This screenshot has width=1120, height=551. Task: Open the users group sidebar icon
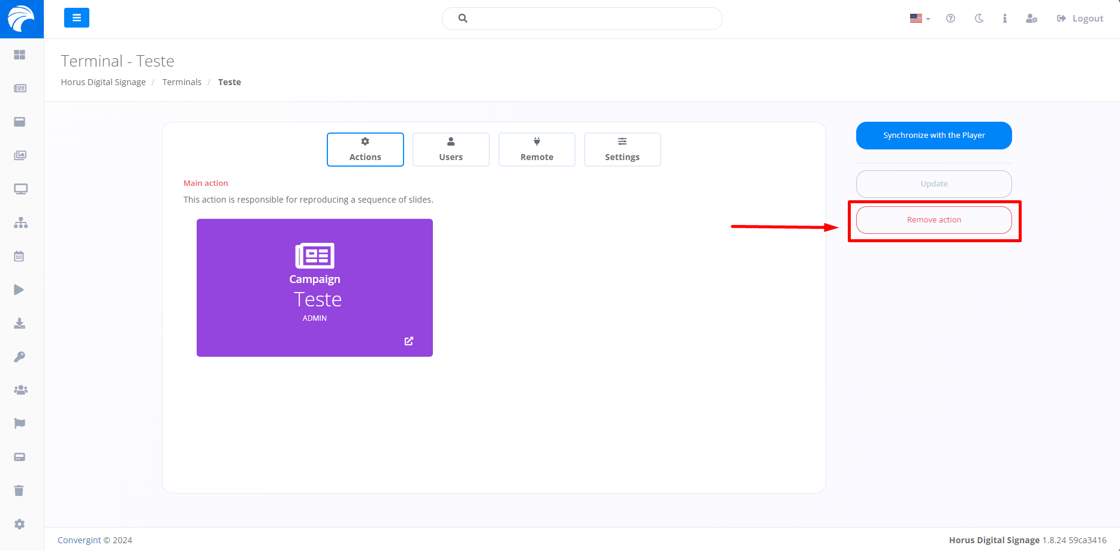coord(20,390)
